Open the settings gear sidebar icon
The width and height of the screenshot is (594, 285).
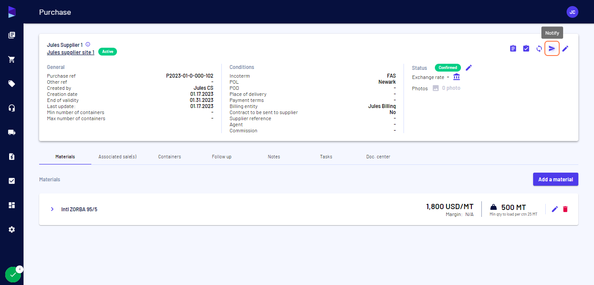tap(12, 229)
